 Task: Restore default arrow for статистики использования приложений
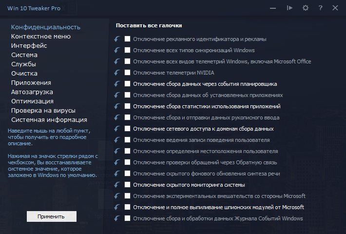tap(117, 106)
